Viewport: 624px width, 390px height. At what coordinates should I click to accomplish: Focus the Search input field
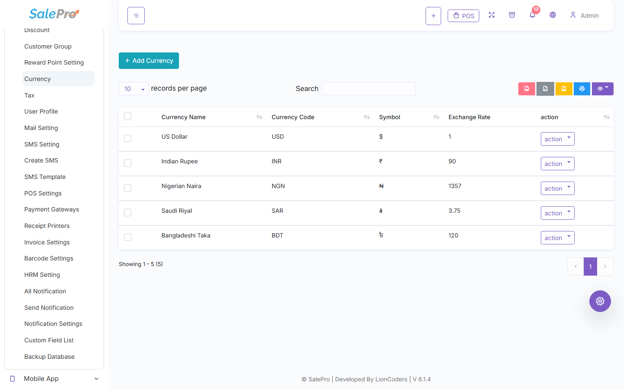(x=368, y=88)
